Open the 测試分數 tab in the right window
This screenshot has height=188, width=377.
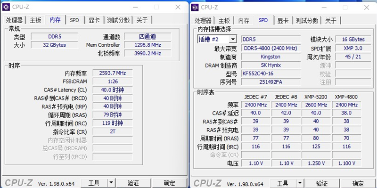[307, 20]
